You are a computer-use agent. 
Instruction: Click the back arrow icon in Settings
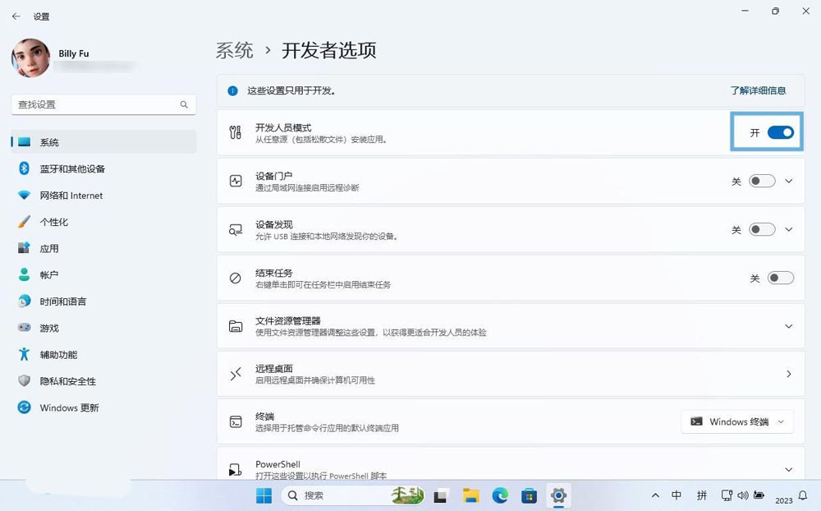click(16, 16)
